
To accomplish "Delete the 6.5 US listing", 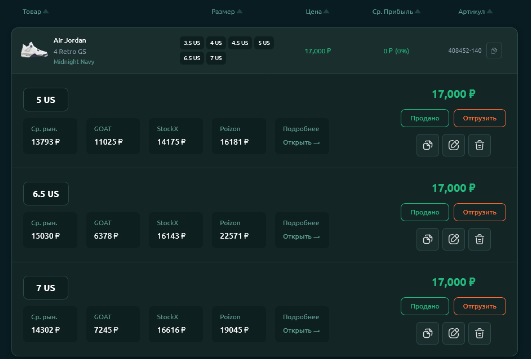I will coord(479,239).
